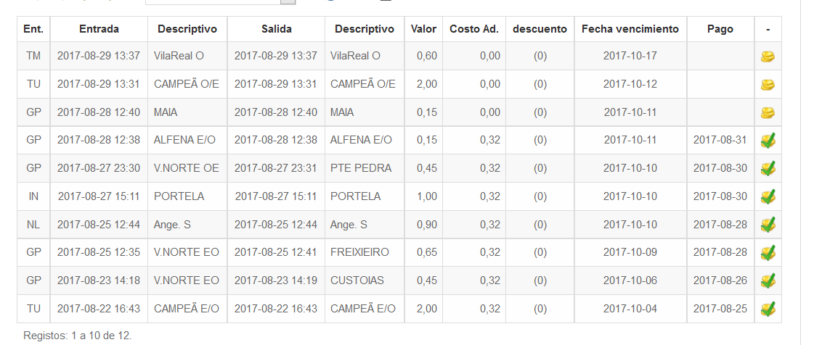
Task: Click paid checkmark icon for Ange. S row
Action: [768, 224]
